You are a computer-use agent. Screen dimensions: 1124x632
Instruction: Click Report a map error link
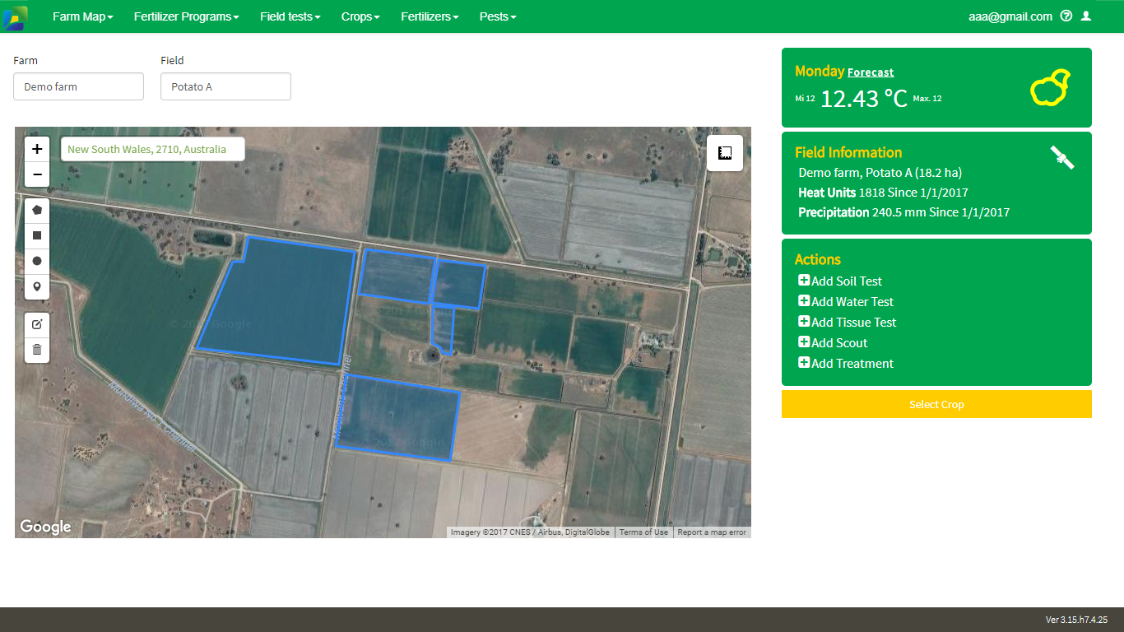point(712,532)
